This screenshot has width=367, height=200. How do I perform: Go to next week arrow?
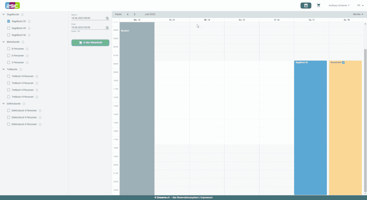[134, 14]
